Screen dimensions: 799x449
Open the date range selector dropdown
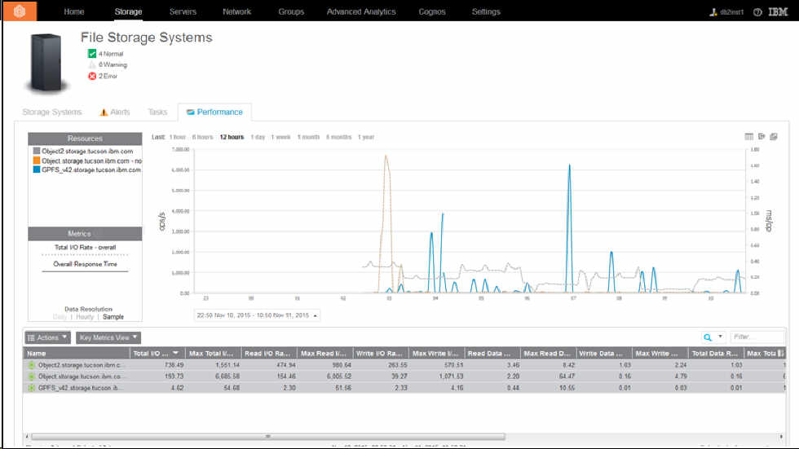[257, 315]
